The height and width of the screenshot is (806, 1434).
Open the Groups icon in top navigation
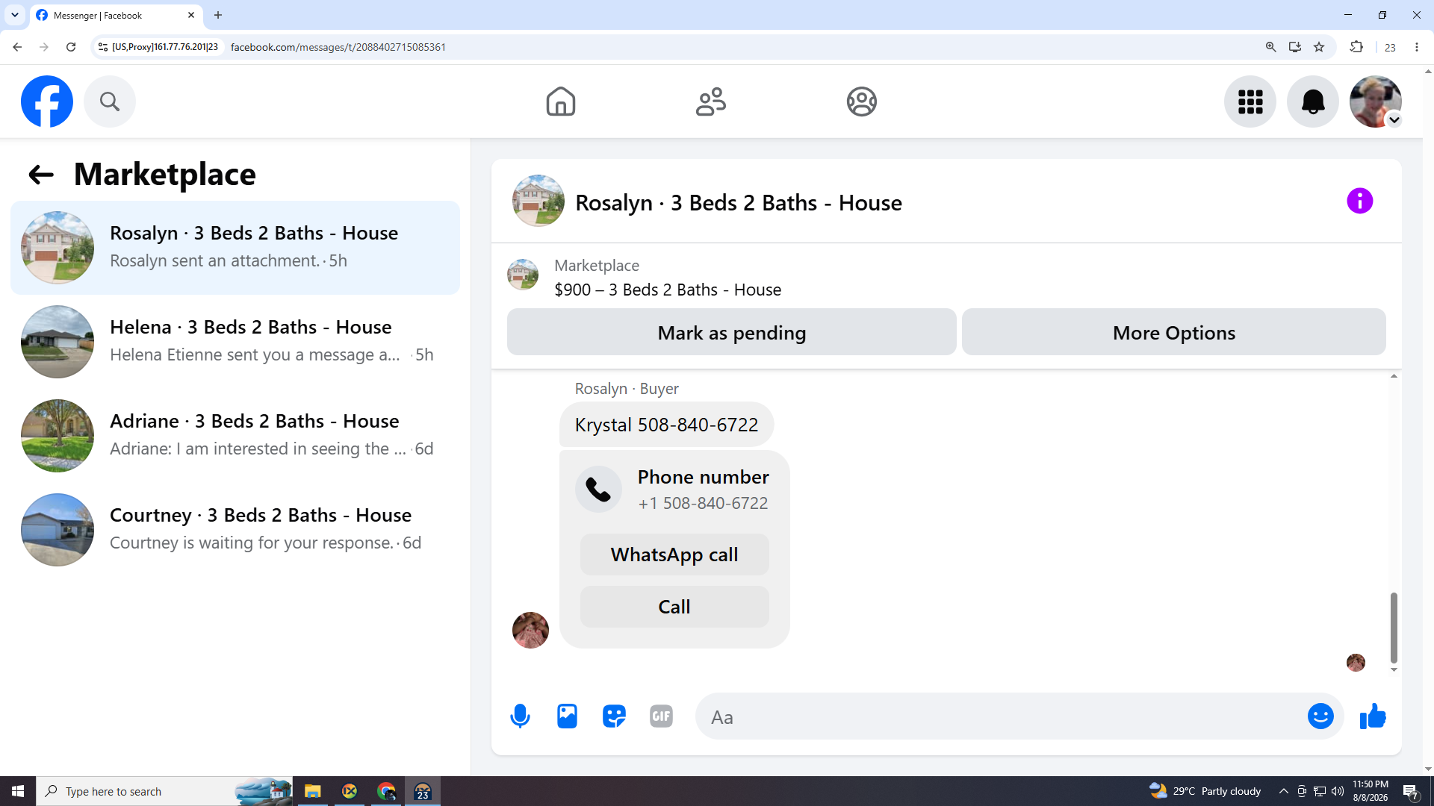861,101
